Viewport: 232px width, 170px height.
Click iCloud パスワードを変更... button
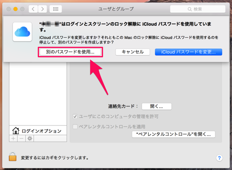[x=188, y=52]
